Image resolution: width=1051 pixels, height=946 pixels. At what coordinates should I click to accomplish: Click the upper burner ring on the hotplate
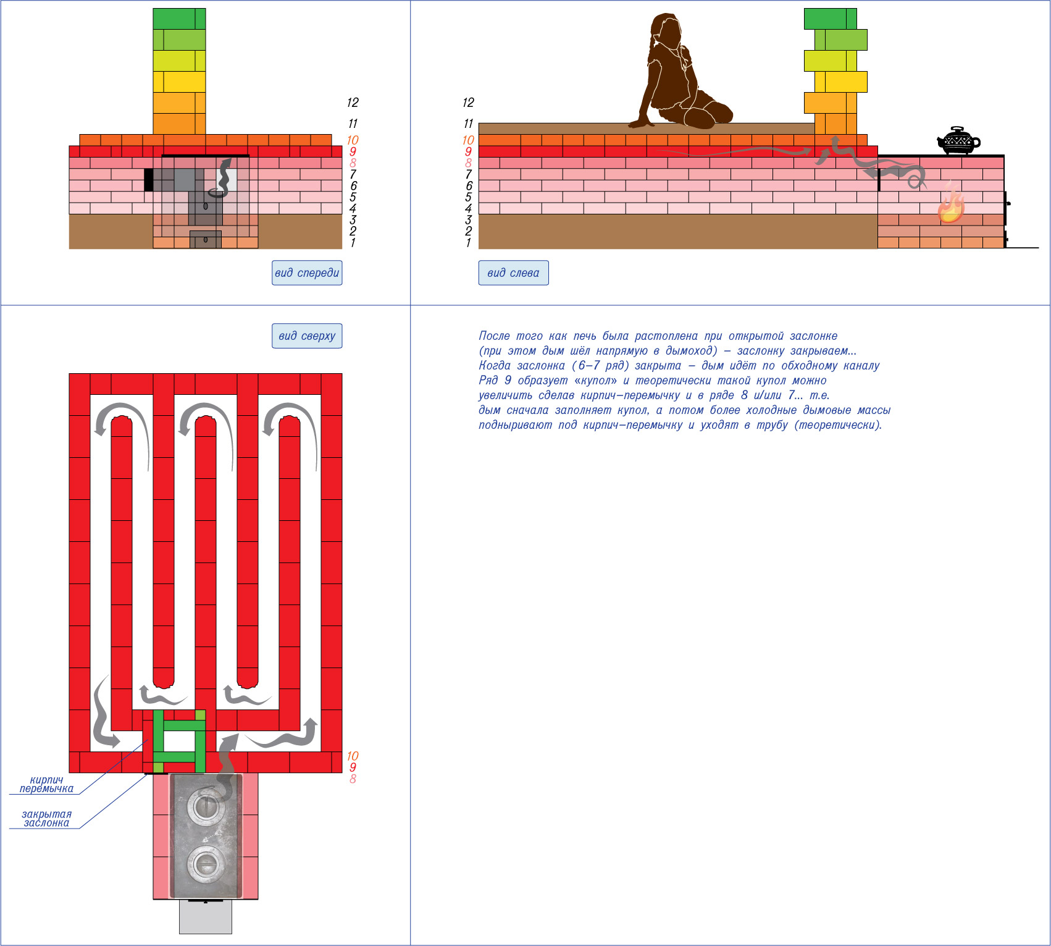tap(205, 806)
